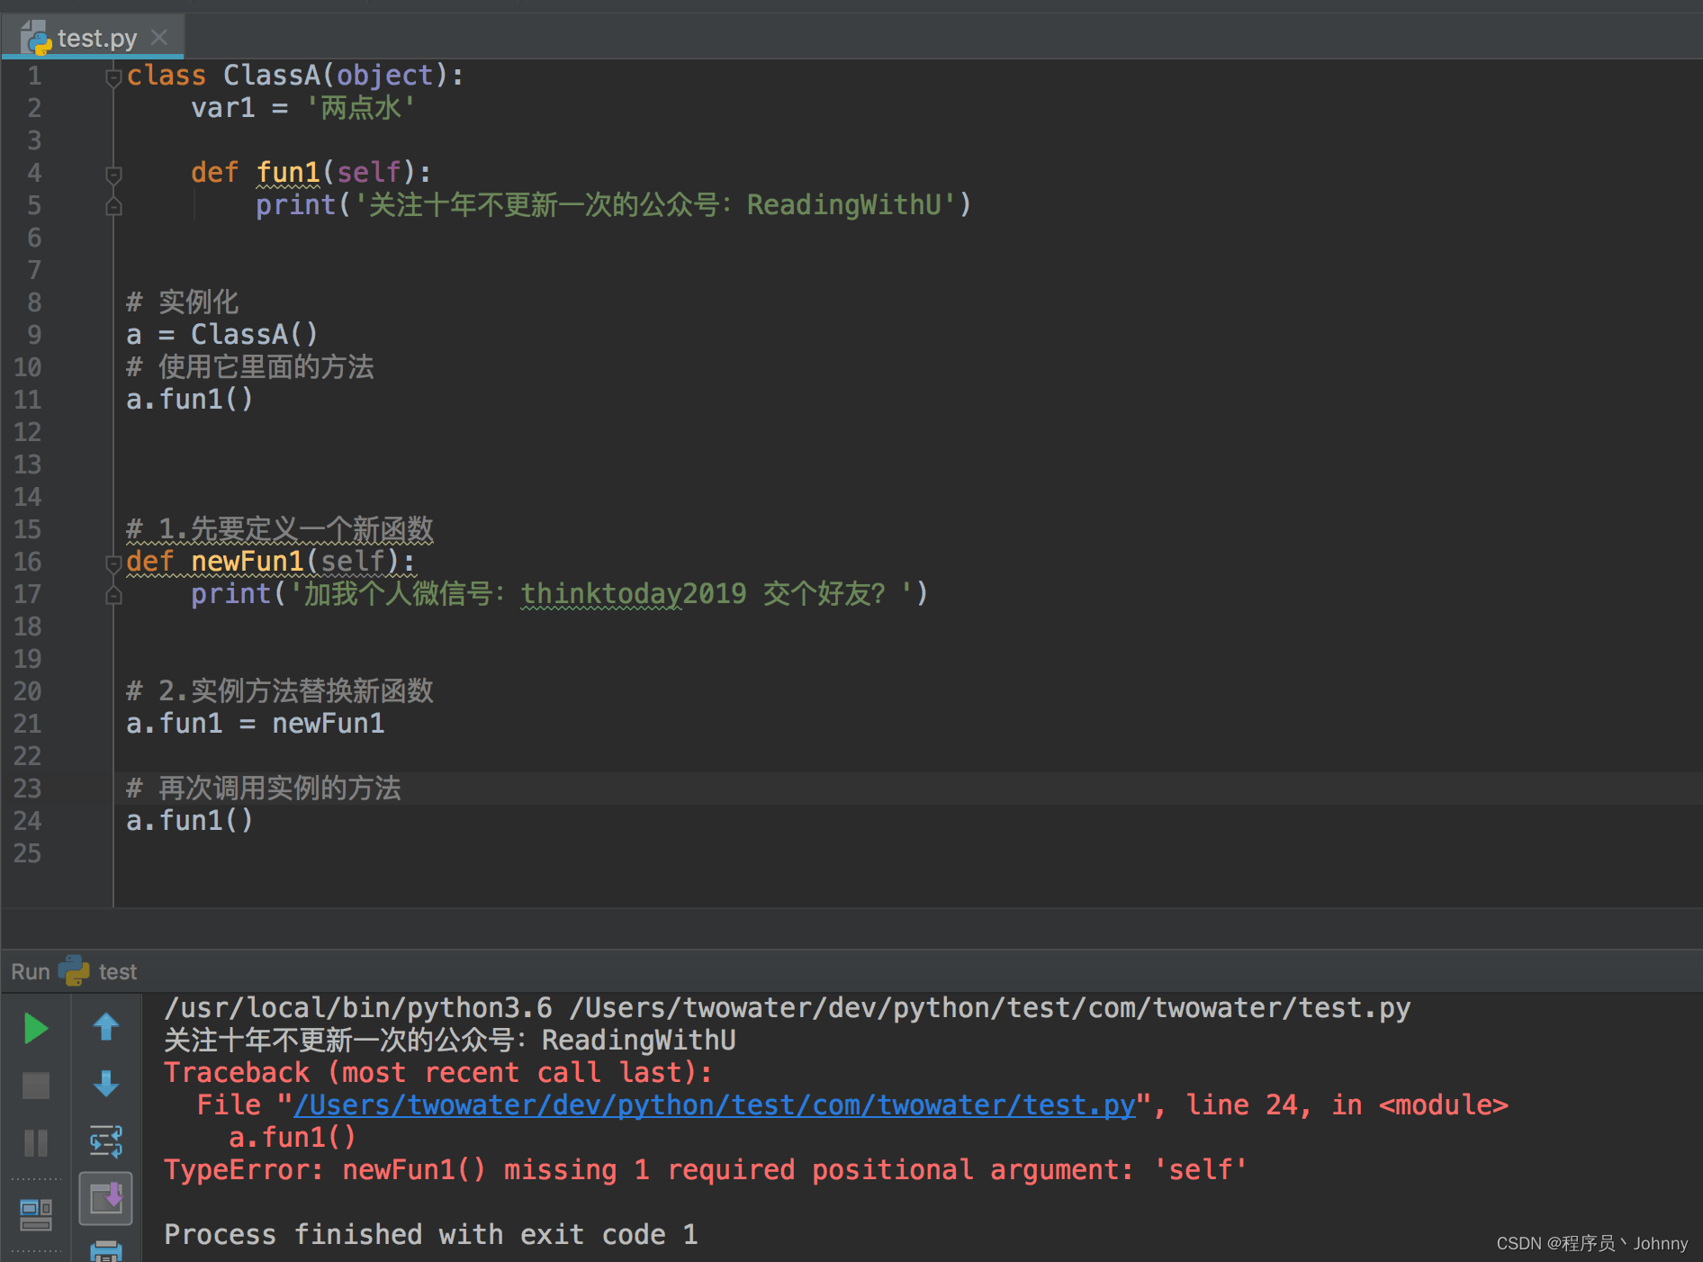Click the TypeError message about missing 'self'
The width and height of the screenshot is (1703, 1262).
[706, 1170]
